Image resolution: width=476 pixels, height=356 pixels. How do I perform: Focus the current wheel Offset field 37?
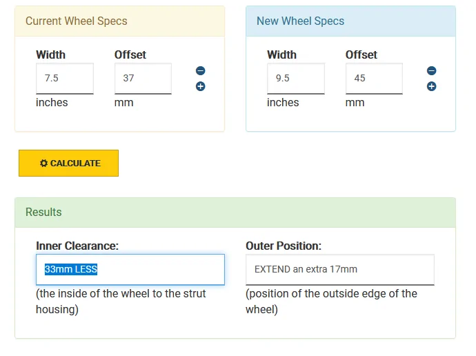point(143,78)
